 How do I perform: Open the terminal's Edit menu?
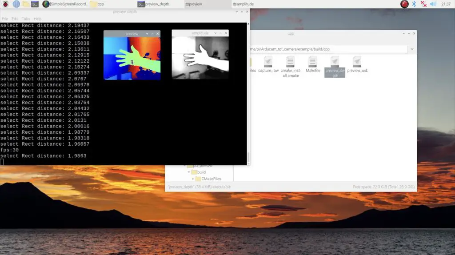(15, 19)
